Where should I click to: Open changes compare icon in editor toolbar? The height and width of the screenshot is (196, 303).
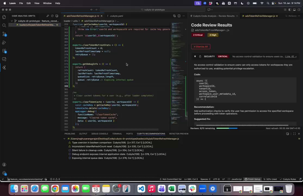click(174, 16)
